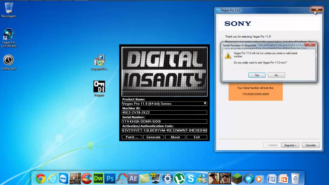The height and width of the screenshot is (185, 329).
Task: Click the warning triangle icon in the dialog
Action: [x=228, y=55]
